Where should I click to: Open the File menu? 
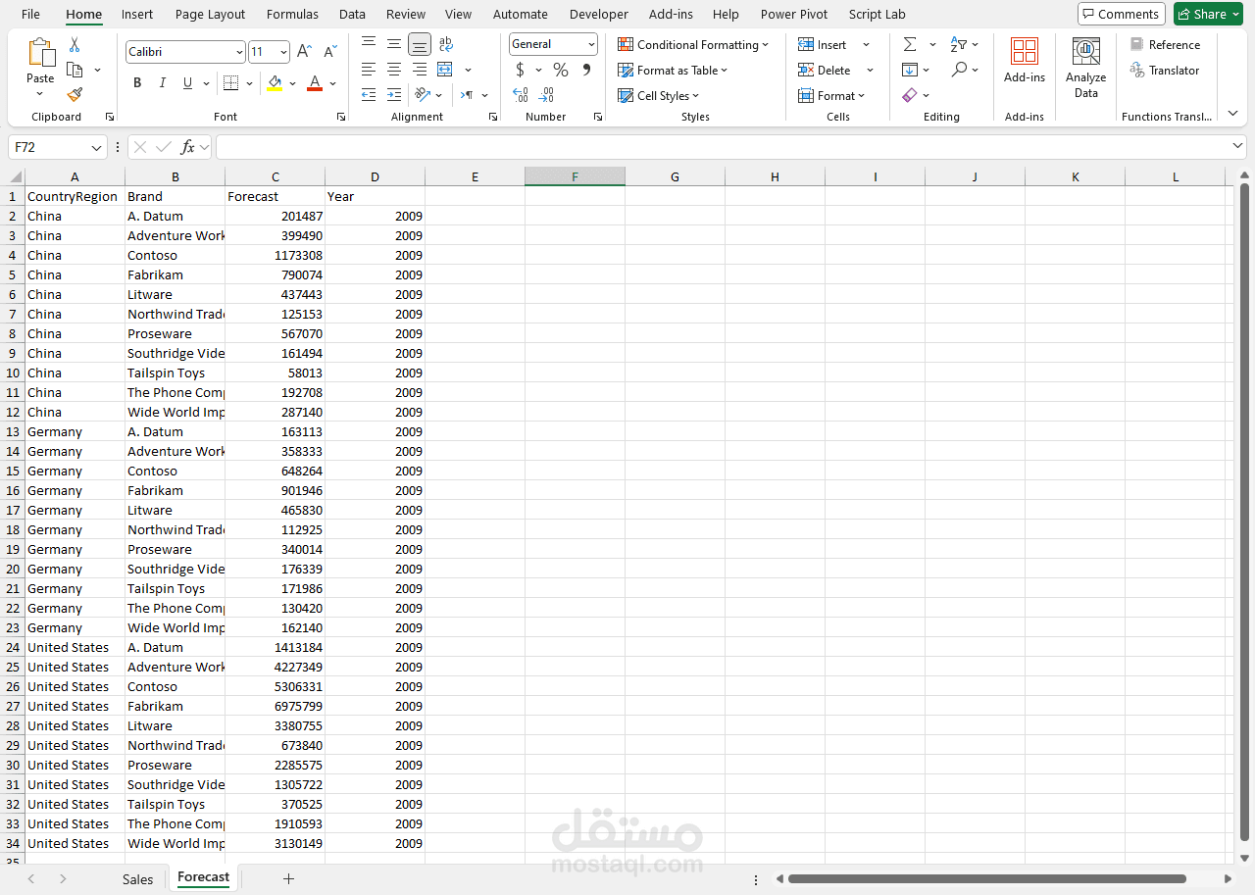click(x=30, y=14)
